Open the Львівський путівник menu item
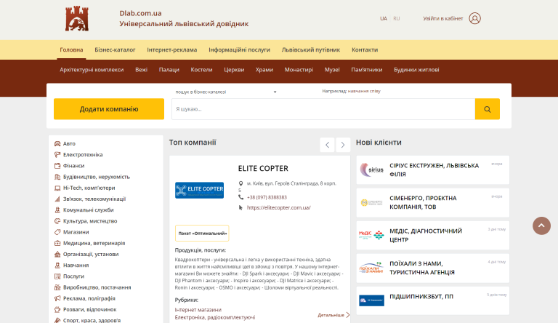This screenshot has width=558, height=323. pos(311,50)
